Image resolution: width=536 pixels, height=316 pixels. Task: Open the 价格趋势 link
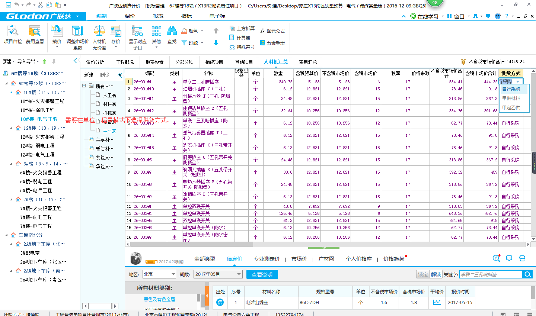coord(394,259)
